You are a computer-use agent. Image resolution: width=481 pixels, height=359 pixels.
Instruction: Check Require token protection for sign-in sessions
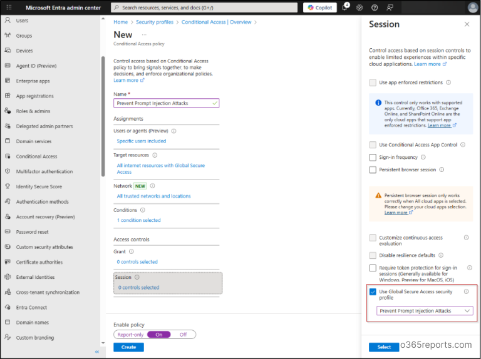(373, 268)
